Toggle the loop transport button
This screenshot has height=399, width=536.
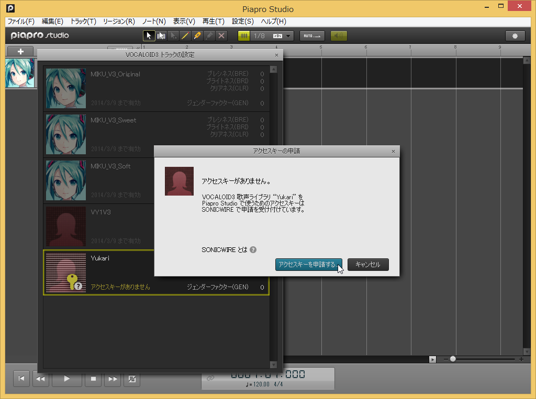click(132, 379)
